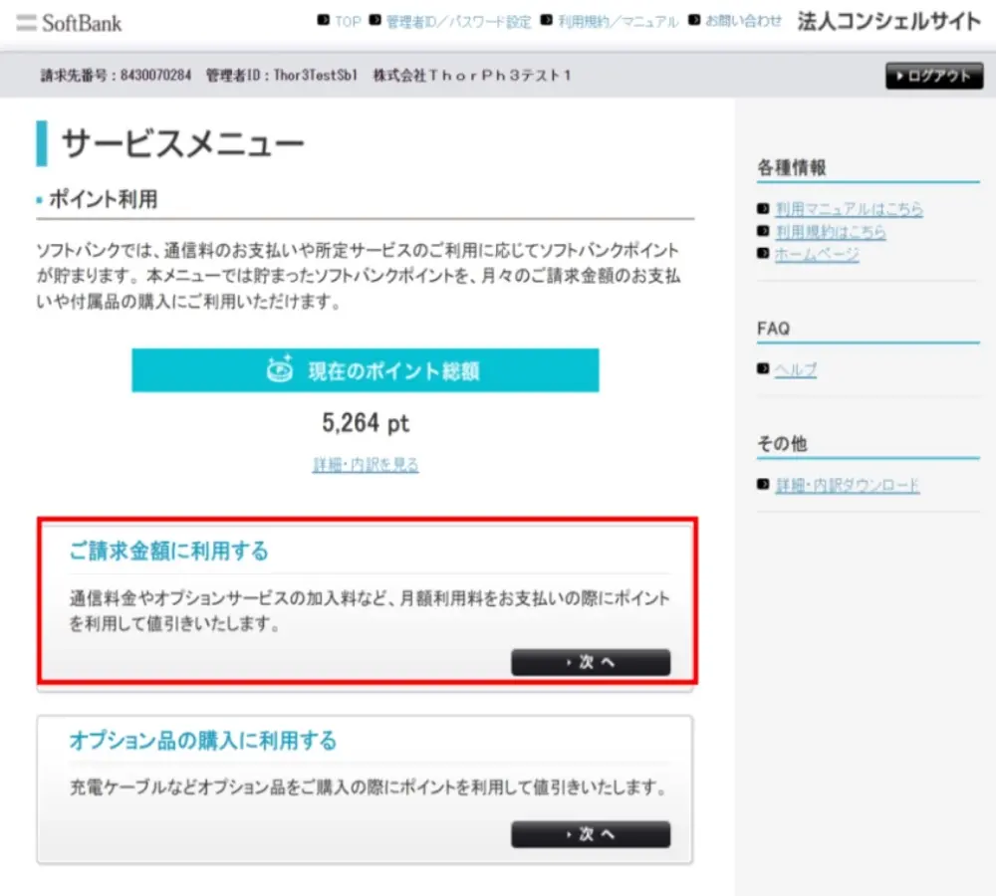
Task: Open 詳細・内訳を見る link
Action: (x=366, y=465)
